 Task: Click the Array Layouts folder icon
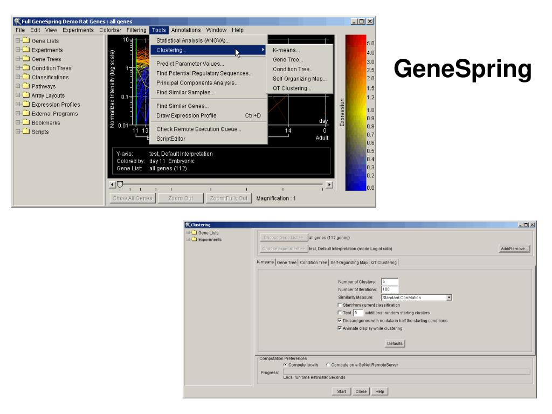pyautogui.click(x=26, y=95)
